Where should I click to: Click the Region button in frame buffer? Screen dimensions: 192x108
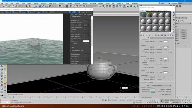coord(37,12)
